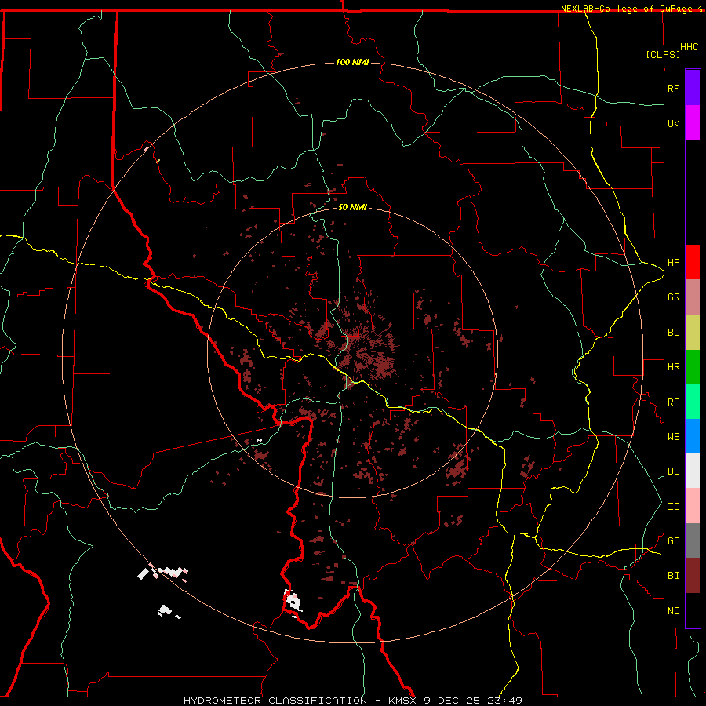Select the yellow BD legend swatch
706x706 pixels.
coord(693,333)
